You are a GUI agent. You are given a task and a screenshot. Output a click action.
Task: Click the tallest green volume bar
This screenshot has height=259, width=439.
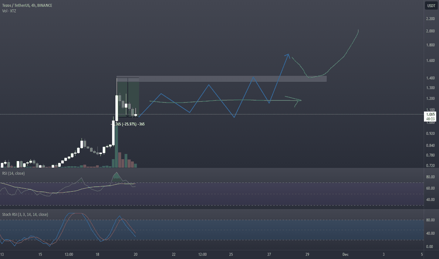tap(116, 146)
